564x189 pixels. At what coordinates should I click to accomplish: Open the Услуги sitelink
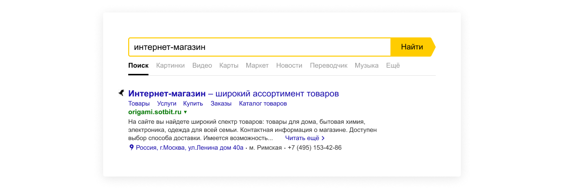coord(167,104)
